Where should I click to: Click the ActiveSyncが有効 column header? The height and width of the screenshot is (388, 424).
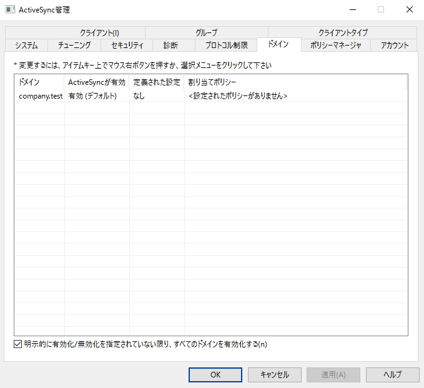[x=96, y=82]
